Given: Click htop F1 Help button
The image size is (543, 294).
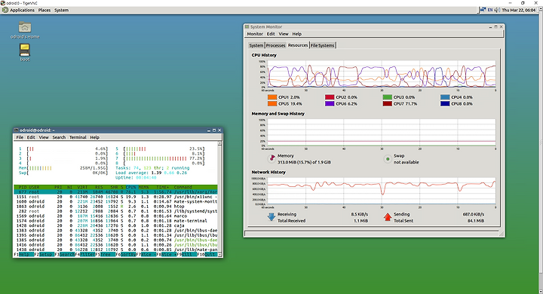Looking at the screenshot, I should 24,254.
